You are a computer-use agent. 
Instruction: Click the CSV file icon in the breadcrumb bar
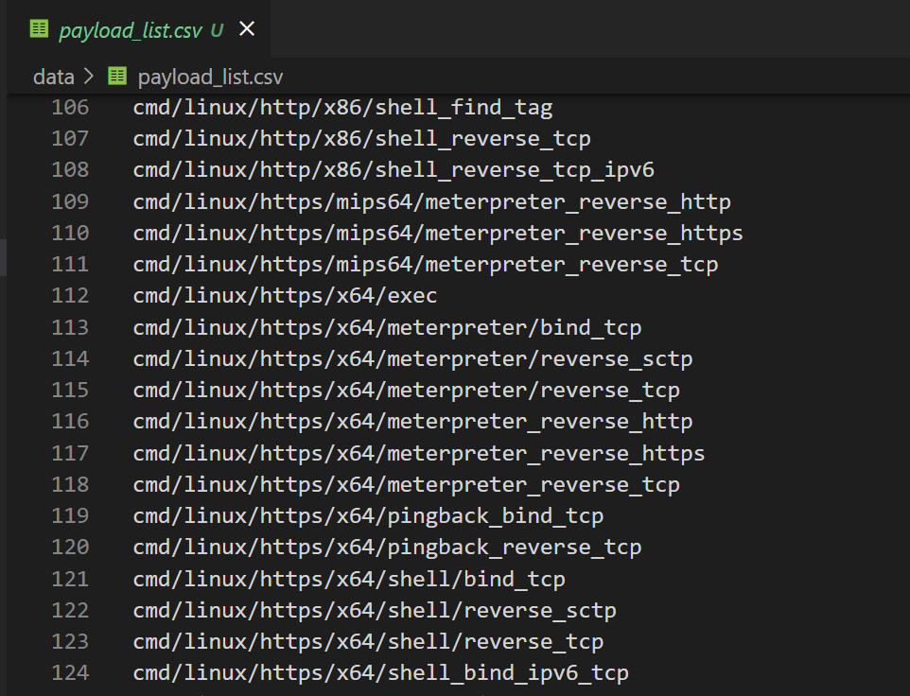115,77
